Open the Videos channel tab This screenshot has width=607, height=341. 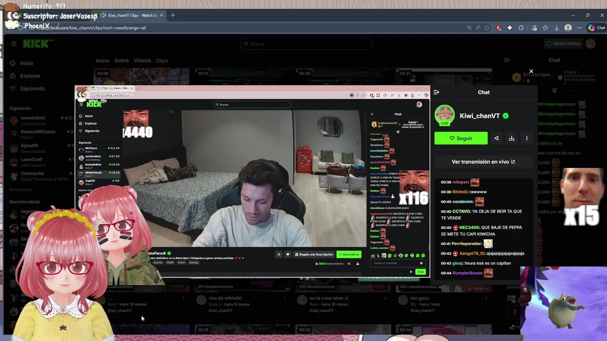point(142,61)
